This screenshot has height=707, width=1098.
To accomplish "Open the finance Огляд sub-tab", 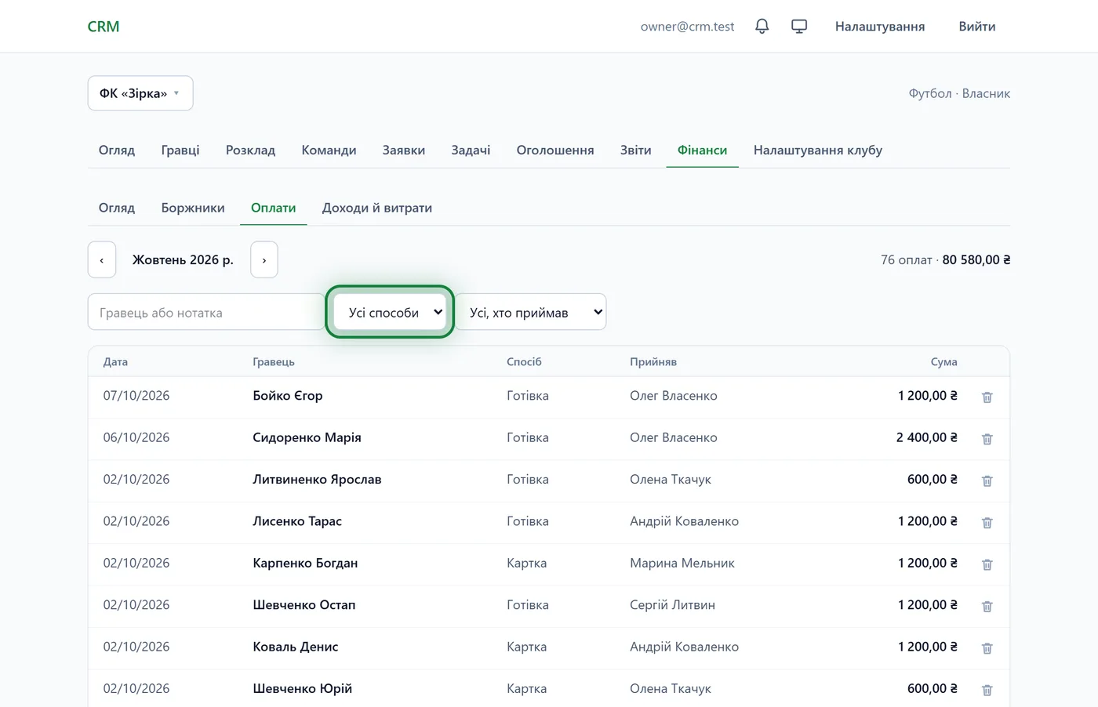I will 117,208.
